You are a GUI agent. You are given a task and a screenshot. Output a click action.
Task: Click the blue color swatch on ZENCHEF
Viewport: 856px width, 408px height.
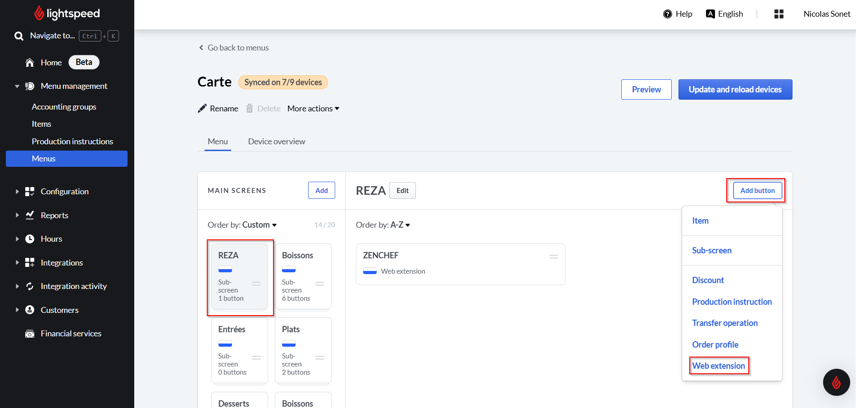point(370,271)
